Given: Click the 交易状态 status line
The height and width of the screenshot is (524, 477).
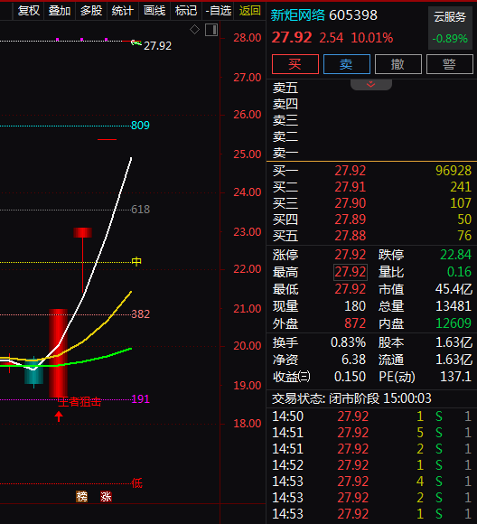Looking at the screenshot, I should coord(351,398).
